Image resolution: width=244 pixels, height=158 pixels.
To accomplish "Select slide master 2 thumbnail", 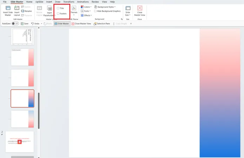I will coord(20,142).
